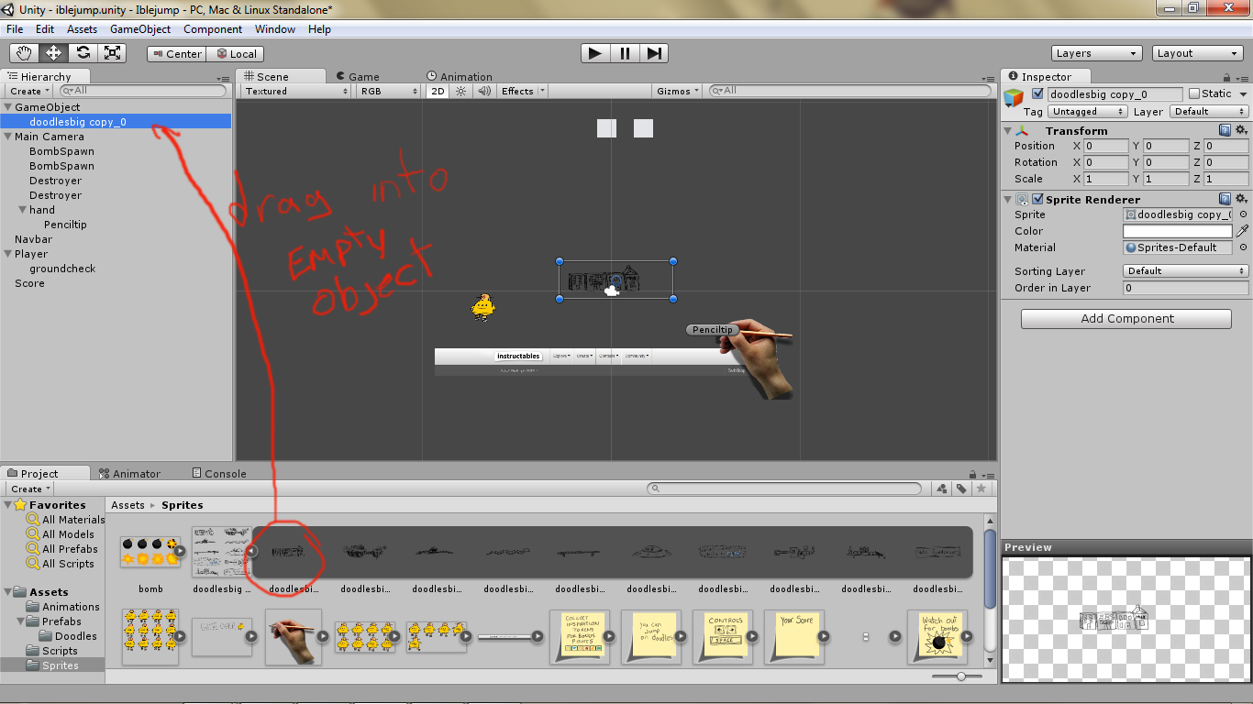Open RGB render mode dropdown
Image resolution: width=1253 pixels, height=704 pixels.
pos(389,91)
